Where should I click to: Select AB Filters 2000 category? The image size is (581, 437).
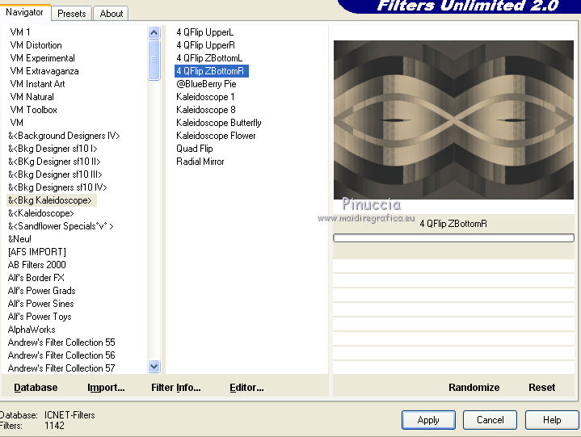point(36,265)
